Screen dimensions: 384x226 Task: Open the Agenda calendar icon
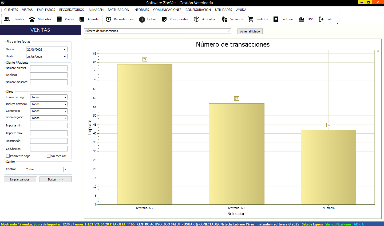(x=82, y=19)
